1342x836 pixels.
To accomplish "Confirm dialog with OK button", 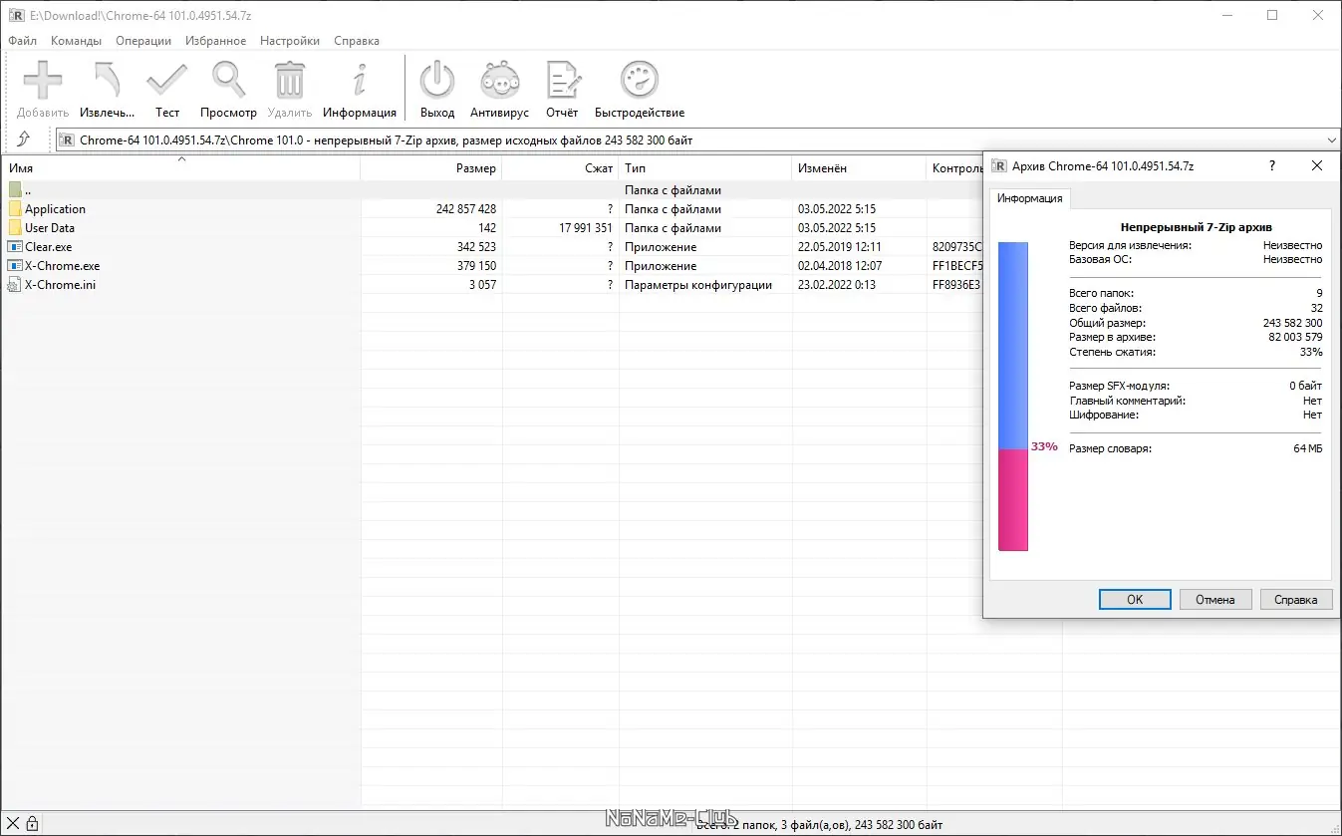I will click(x=1135, y=599).
